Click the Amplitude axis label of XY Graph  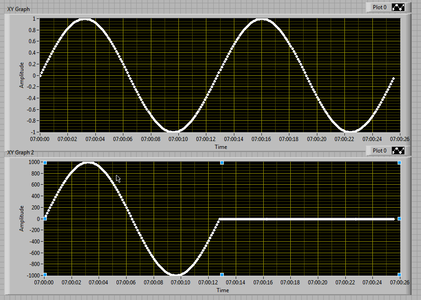[x=22, y=75]
